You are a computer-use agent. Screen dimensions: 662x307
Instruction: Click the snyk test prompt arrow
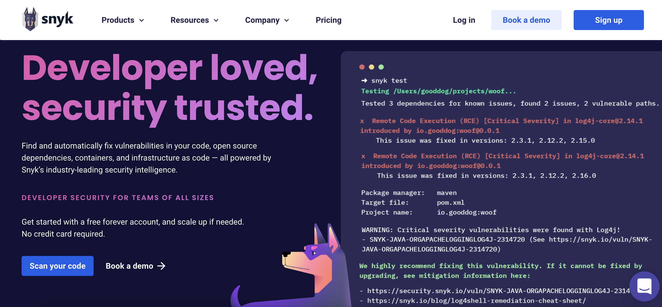[364, 81]
